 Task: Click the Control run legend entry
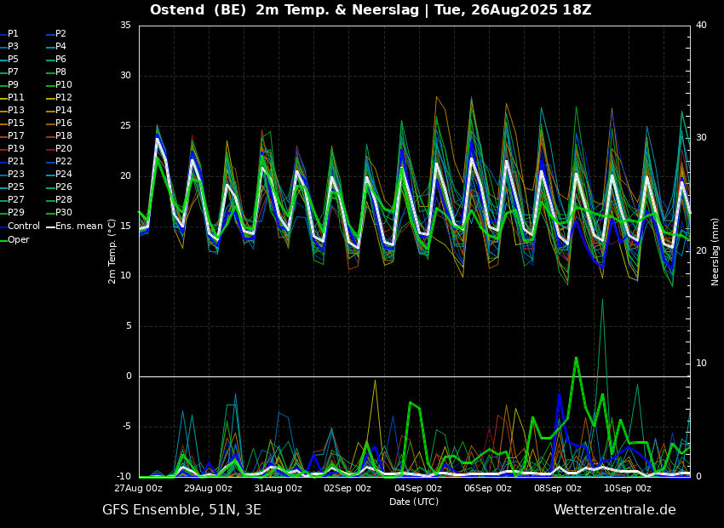[23, 227]
